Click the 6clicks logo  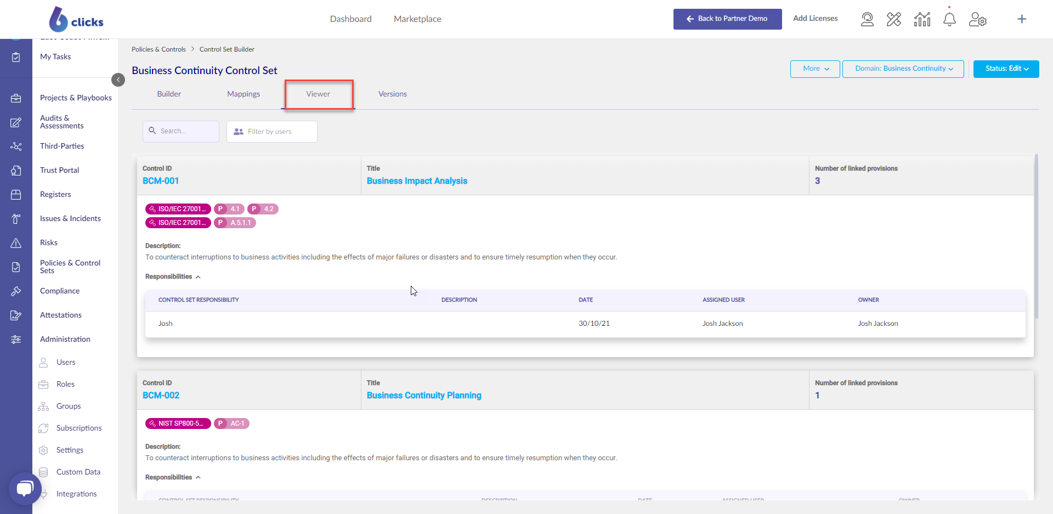tap(76, 19)
